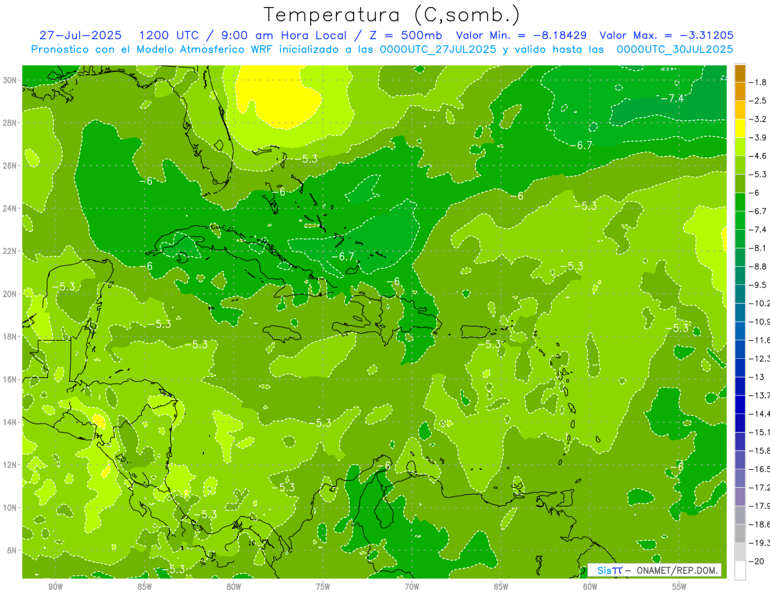
Task: Click the 8N latitude axis label
Action: (x=13, y=550)
